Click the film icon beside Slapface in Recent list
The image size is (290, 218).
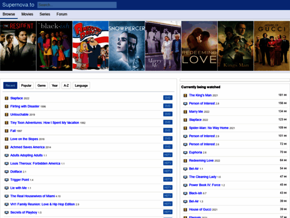pos(6,98)
